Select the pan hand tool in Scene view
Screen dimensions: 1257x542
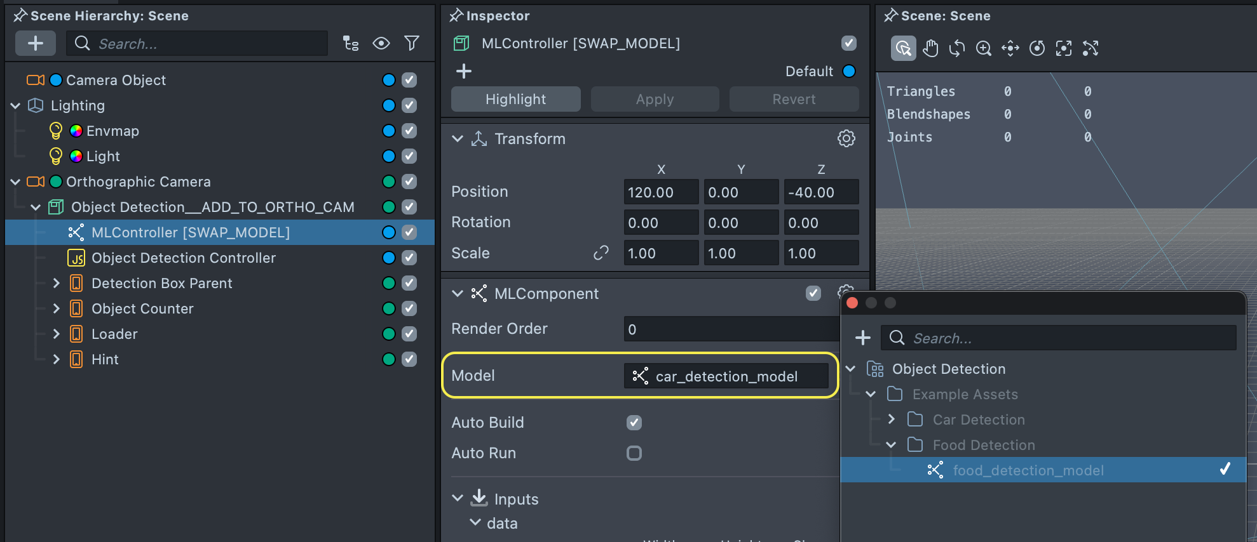tap(930, 48)
